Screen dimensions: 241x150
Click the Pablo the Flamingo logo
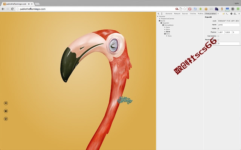pos(125,100)
